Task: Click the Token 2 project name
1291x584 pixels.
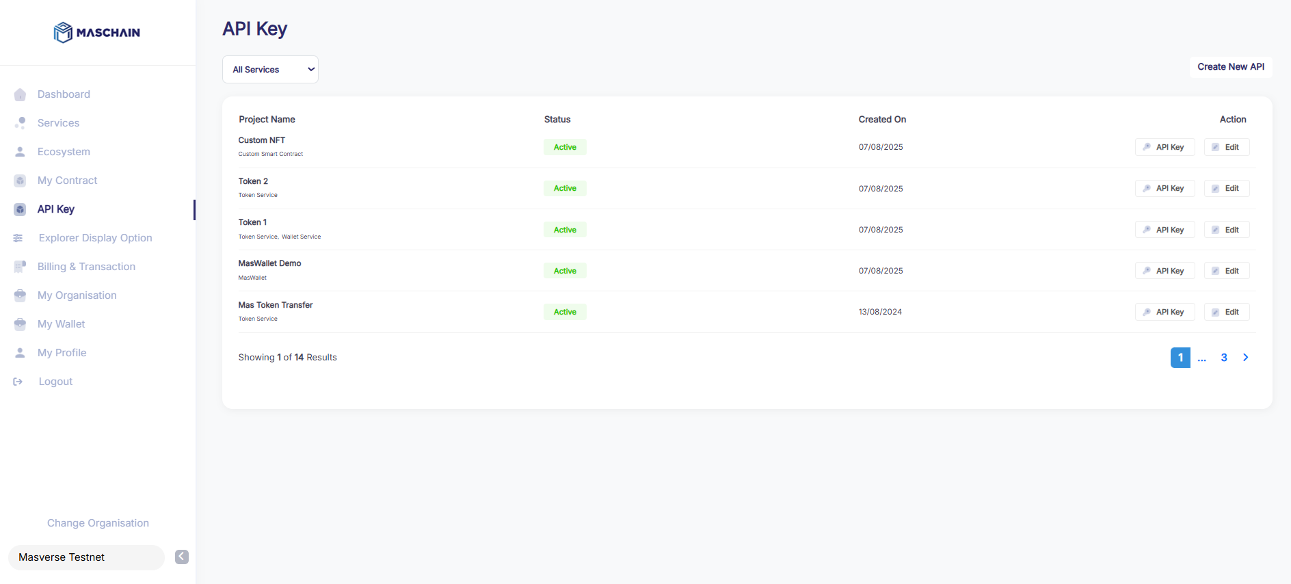Action: tap(253, 181)
